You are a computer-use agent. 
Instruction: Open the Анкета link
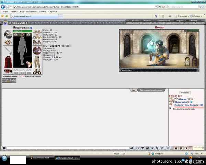(198, 23)
